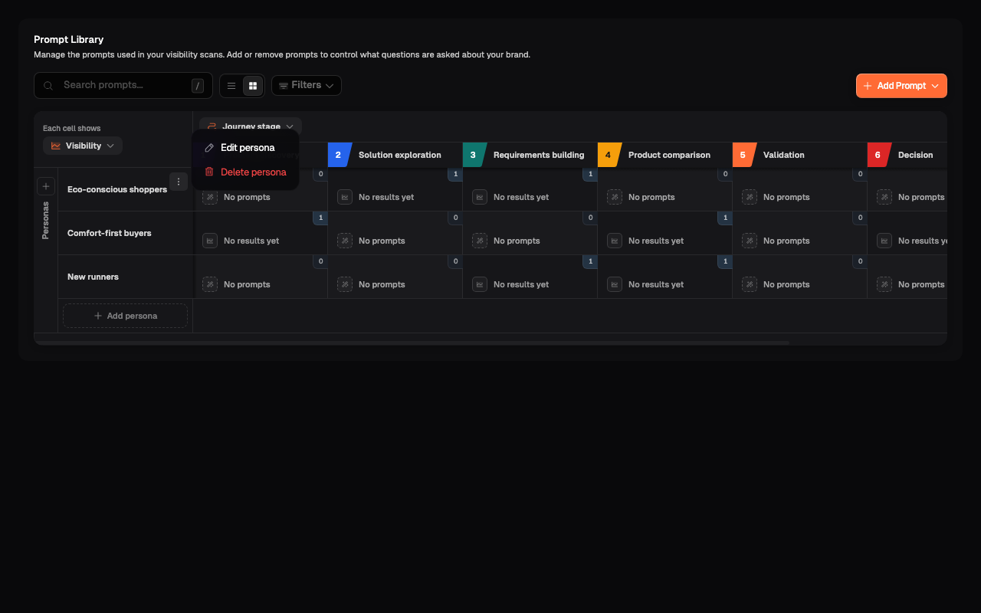Image resolution: width=981 pixels, height=613 pixels.
Task: Click the wand icon in Eco-conscious shoppers' Validation cell
Action: click(750, 197)
